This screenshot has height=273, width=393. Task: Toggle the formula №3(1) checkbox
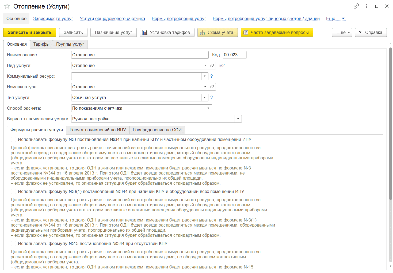[x=14, y=192]
